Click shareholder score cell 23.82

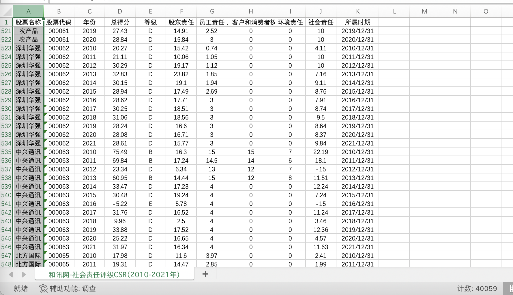[x=181, y=74]
